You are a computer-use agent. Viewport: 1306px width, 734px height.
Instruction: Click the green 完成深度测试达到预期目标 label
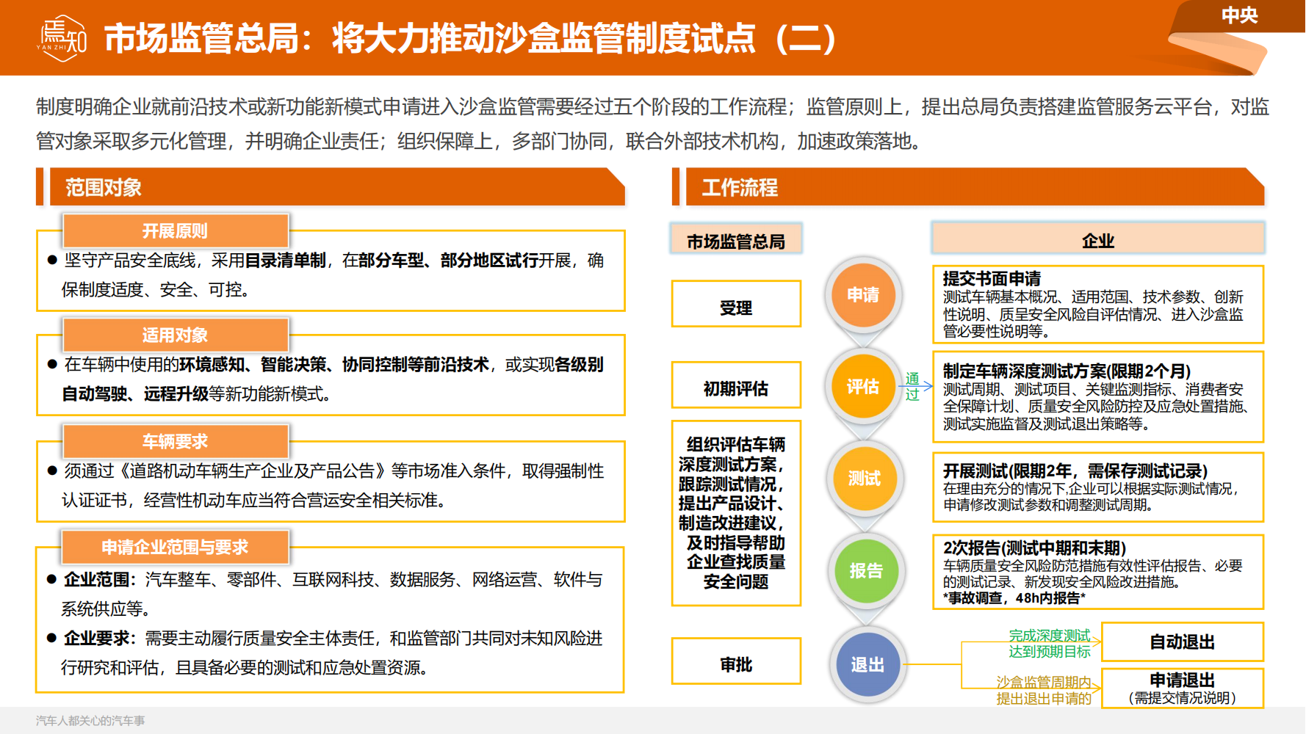(x=1050, y=644)
